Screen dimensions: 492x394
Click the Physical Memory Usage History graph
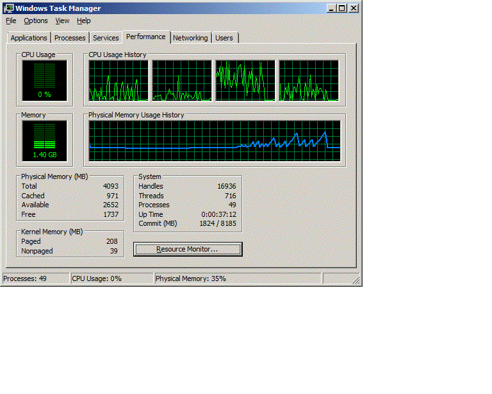pos(215,141)
